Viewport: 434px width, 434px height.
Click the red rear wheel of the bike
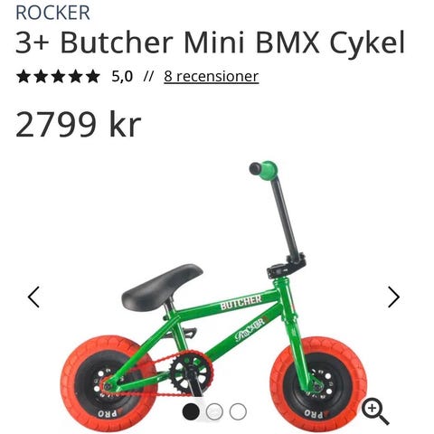[108, 382]
